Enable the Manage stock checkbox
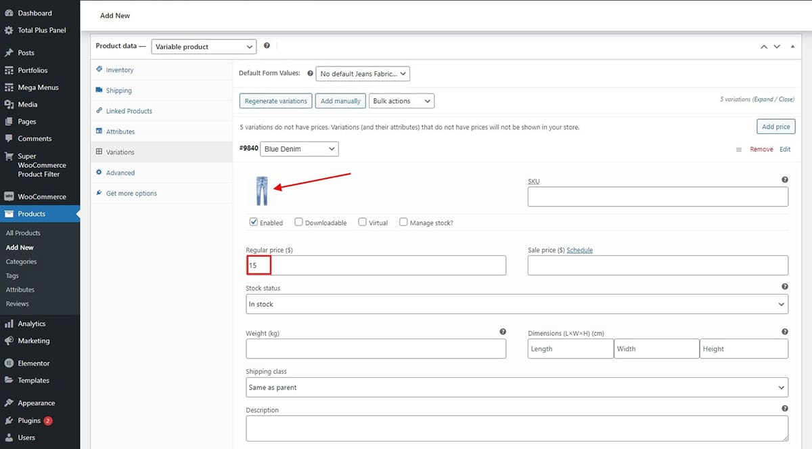Screen dimensions: 812x449 (x=404, y=221)
